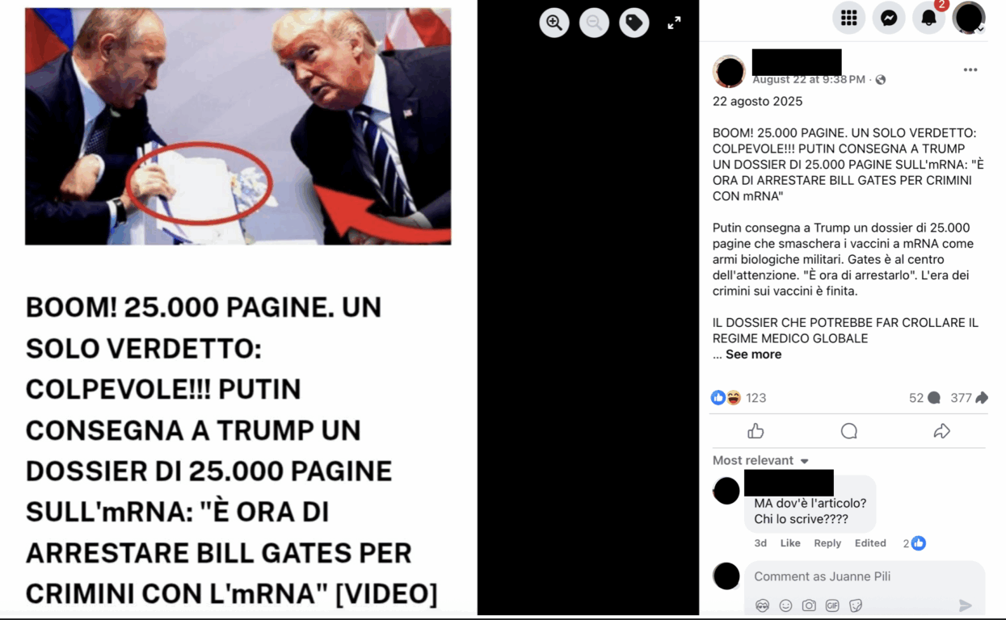
Task: Change the Most relevant comment sorting
Action: [760, 460]
